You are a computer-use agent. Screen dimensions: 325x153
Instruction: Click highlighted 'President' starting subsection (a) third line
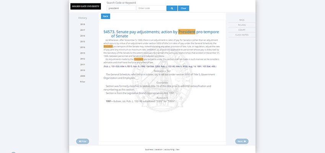[108, 46]
